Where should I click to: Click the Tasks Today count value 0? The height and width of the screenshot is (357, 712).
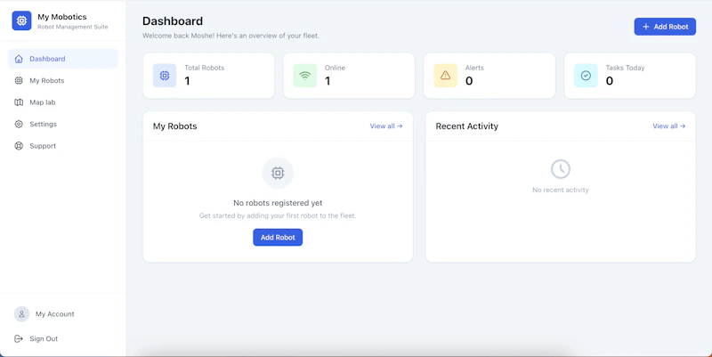click(x=610, y=81)
